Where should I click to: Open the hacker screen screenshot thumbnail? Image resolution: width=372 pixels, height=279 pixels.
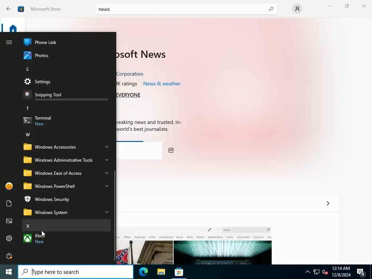tap(223, 252)
